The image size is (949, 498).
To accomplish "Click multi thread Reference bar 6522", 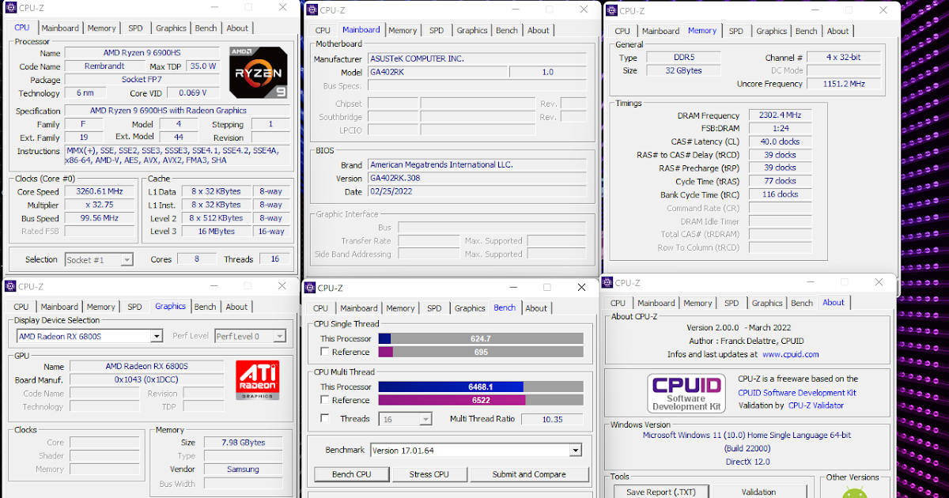I will pyautogui.click(x=481, y=400).
